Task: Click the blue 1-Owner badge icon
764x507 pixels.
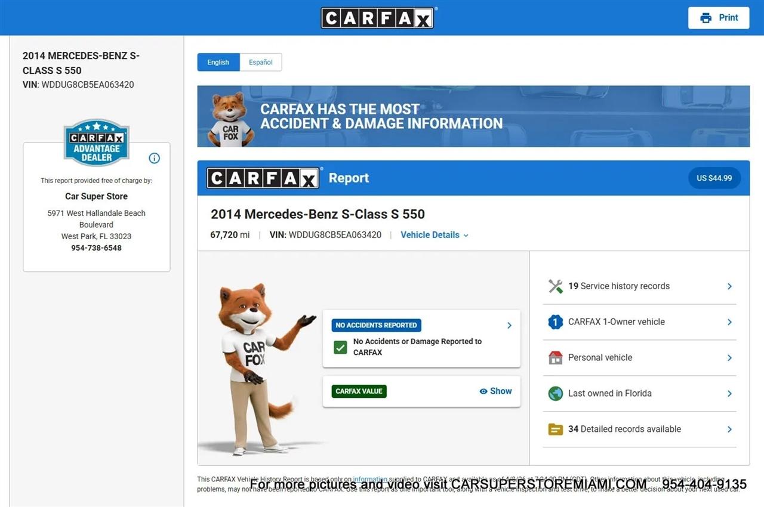Action: click(x=555, y=322)
